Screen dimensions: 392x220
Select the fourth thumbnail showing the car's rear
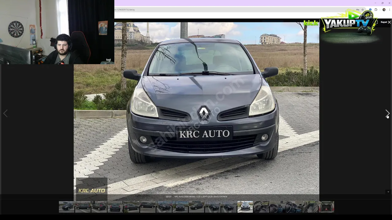115,207
